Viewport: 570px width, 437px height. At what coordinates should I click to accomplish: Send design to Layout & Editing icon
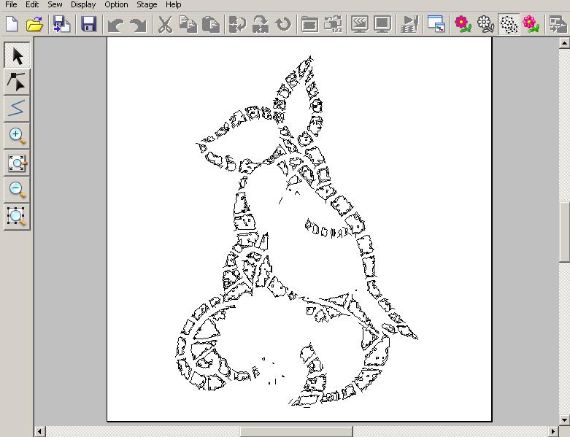tap(558, 25)
